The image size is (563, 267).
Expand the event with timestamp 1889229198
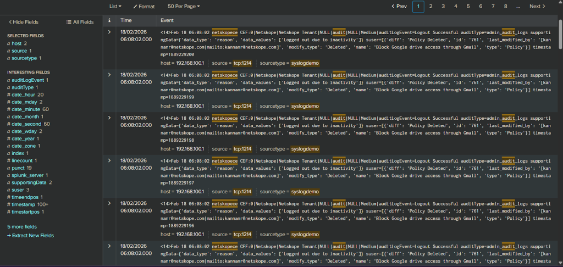[x=109, y=118]
